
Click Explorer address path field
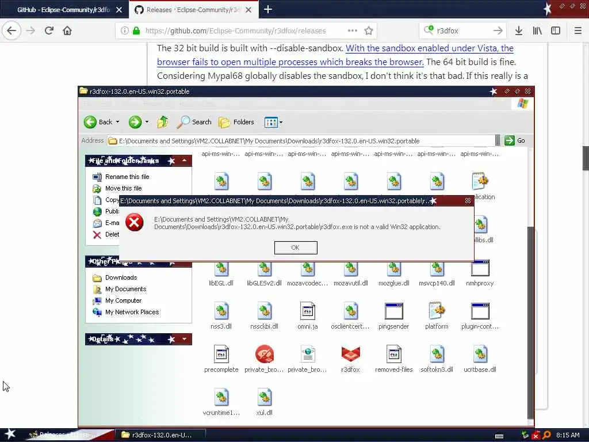tap(300, 141)
